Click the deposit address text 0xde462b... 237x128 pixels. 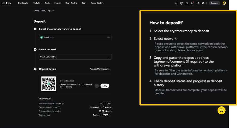[76, 86]
